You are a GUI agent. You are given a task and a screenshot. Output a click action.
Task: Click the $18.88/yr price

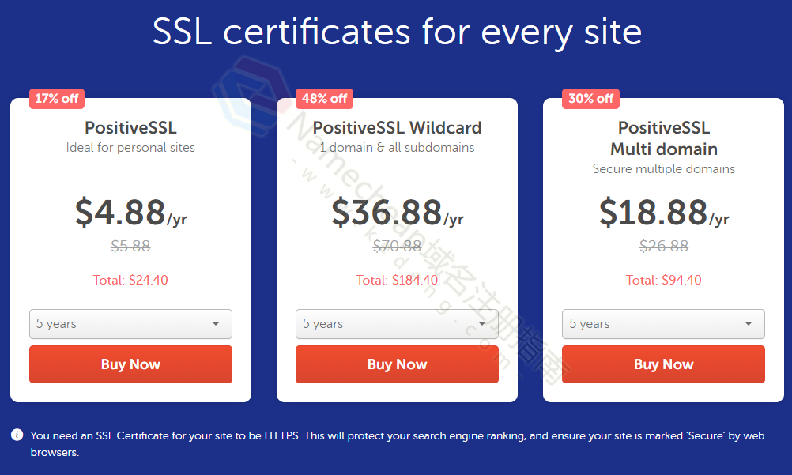(664, 213)
